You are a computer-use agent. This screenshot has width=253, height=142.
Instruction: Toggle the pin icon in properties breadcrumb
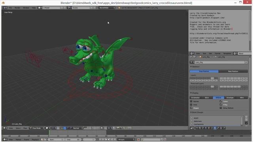(191, 57)
